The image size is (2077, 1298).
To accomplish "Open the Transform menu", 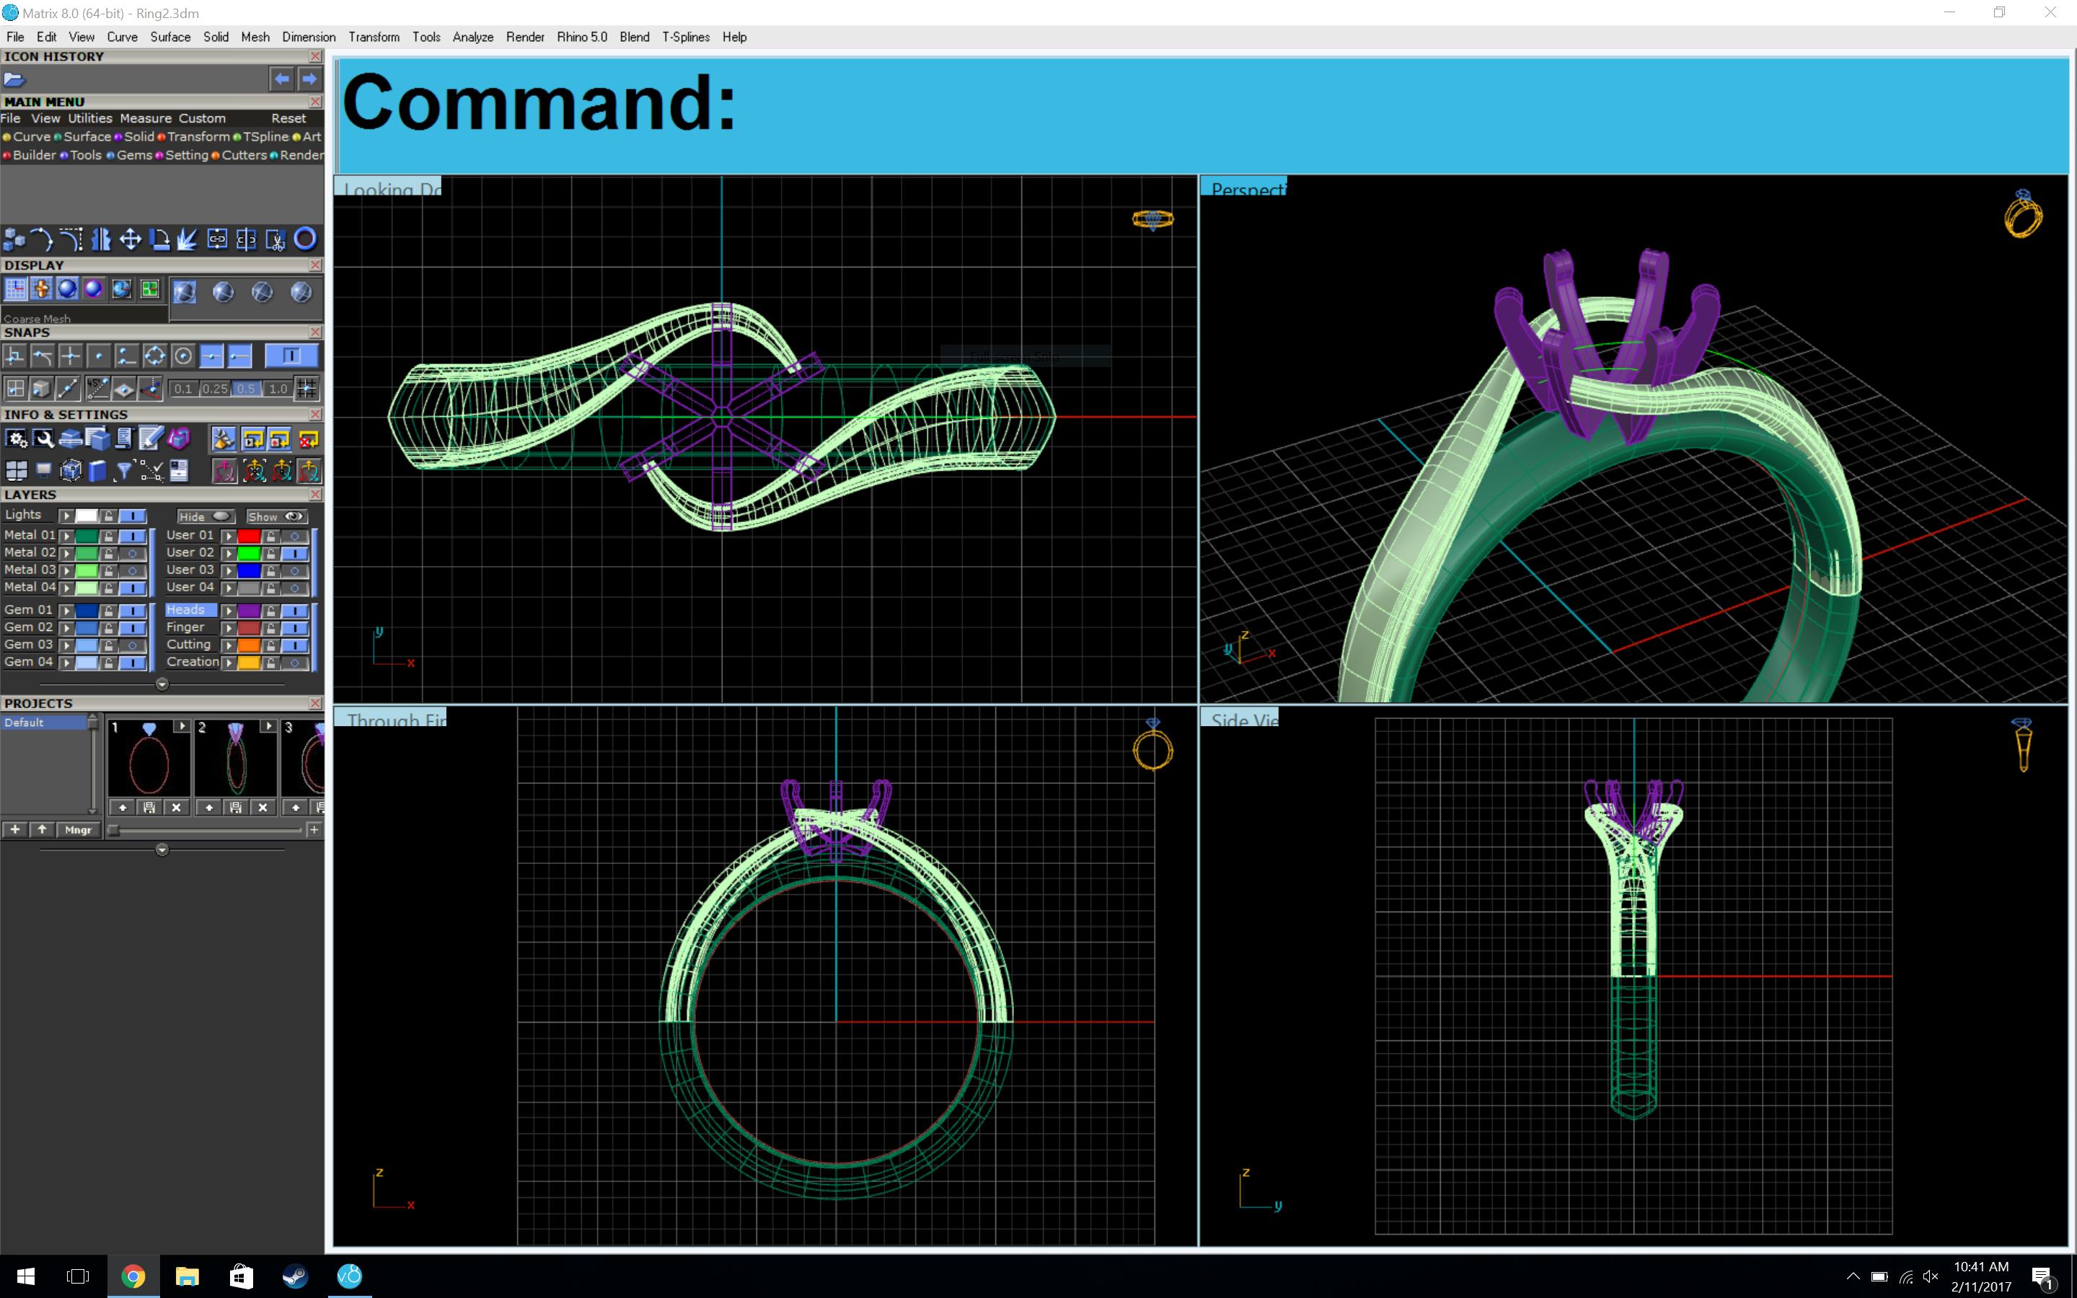I will tap(374, 37).
